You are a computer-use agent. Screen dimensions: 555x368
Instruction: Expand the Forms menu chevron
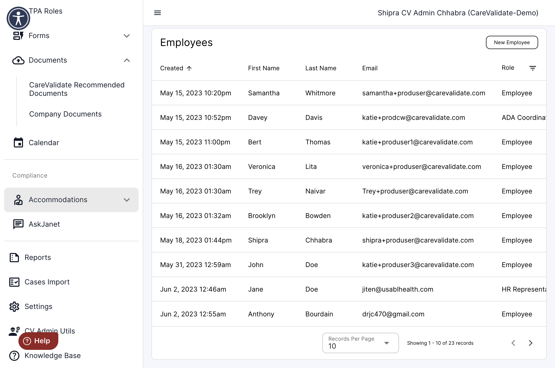click(127, 36)
